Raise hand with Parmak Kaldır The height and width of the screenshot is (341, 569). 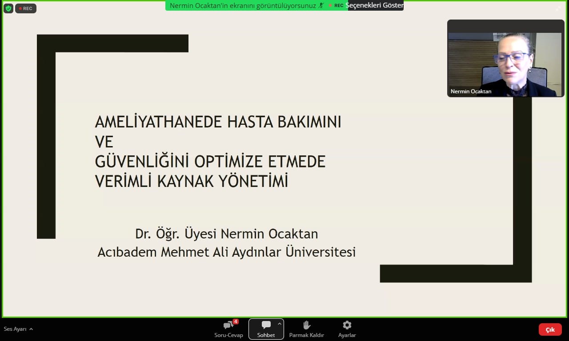[306, 329]
